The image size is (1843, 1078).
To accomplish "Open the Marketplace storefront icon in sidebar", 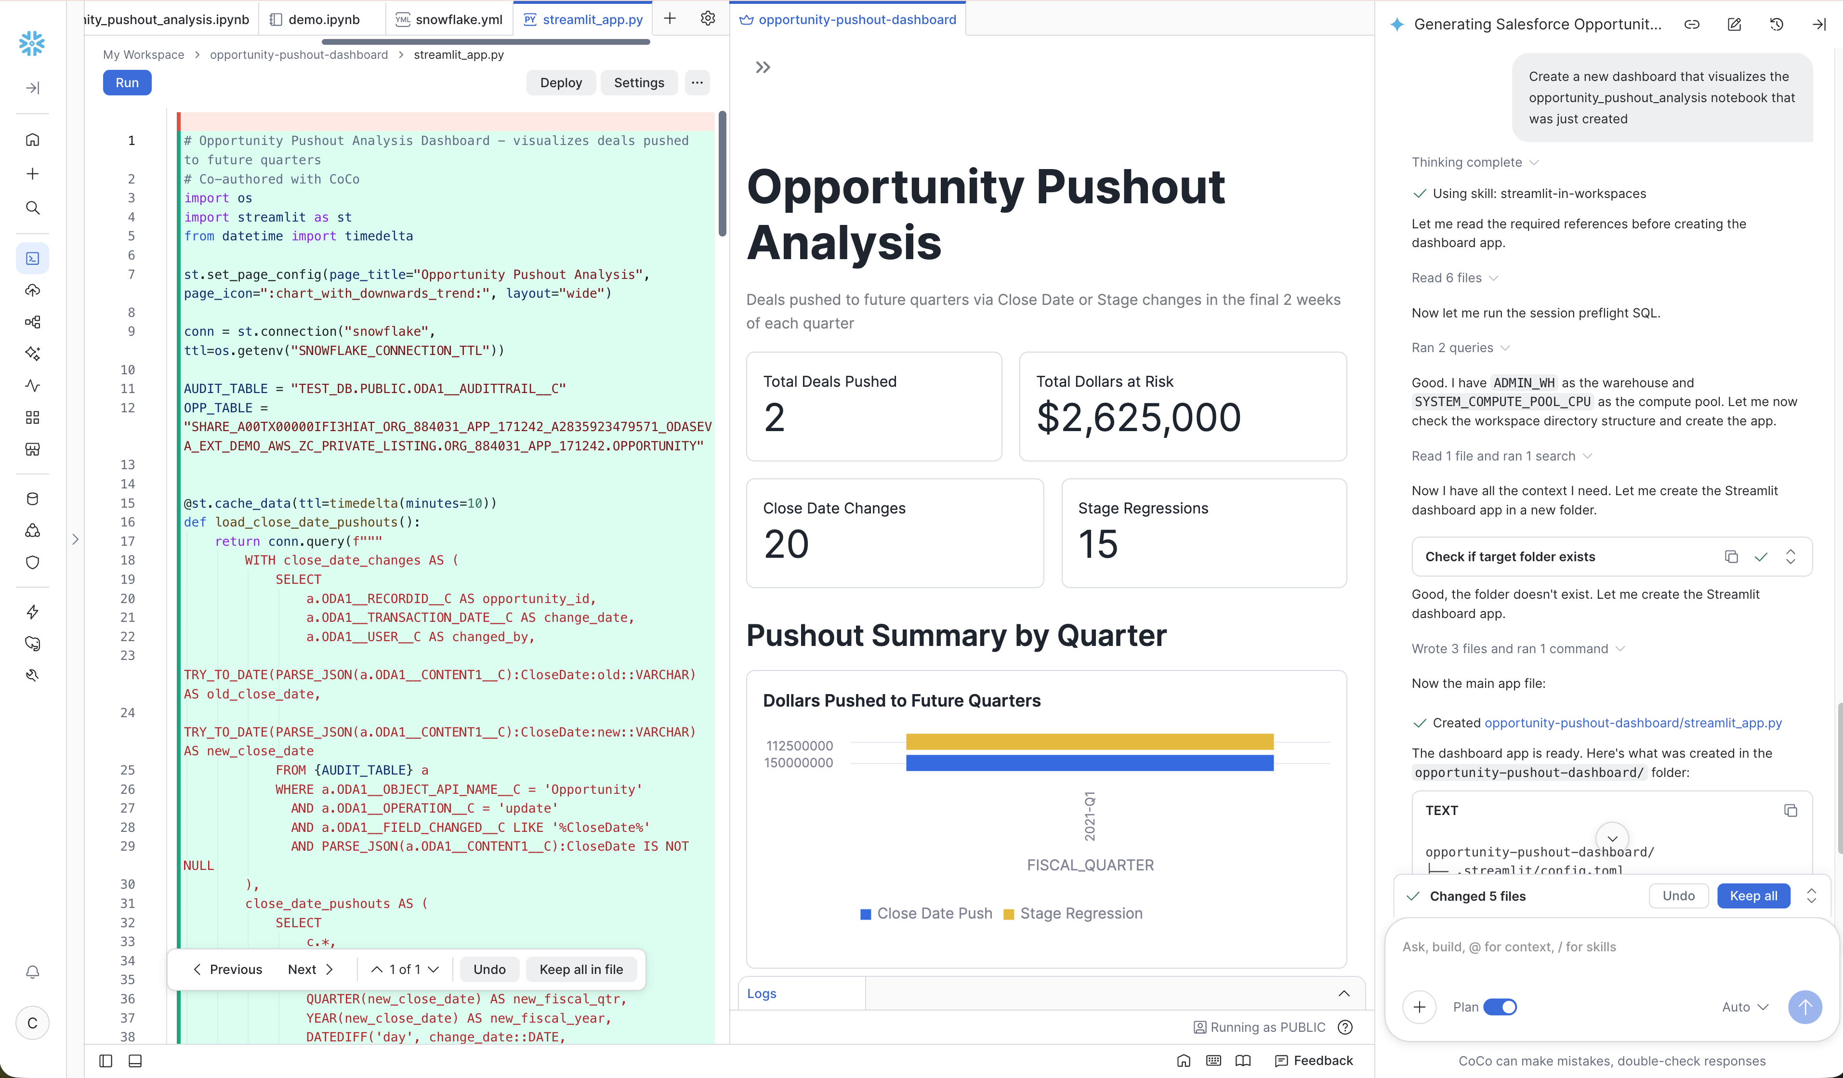I will [x=32, y=449].
